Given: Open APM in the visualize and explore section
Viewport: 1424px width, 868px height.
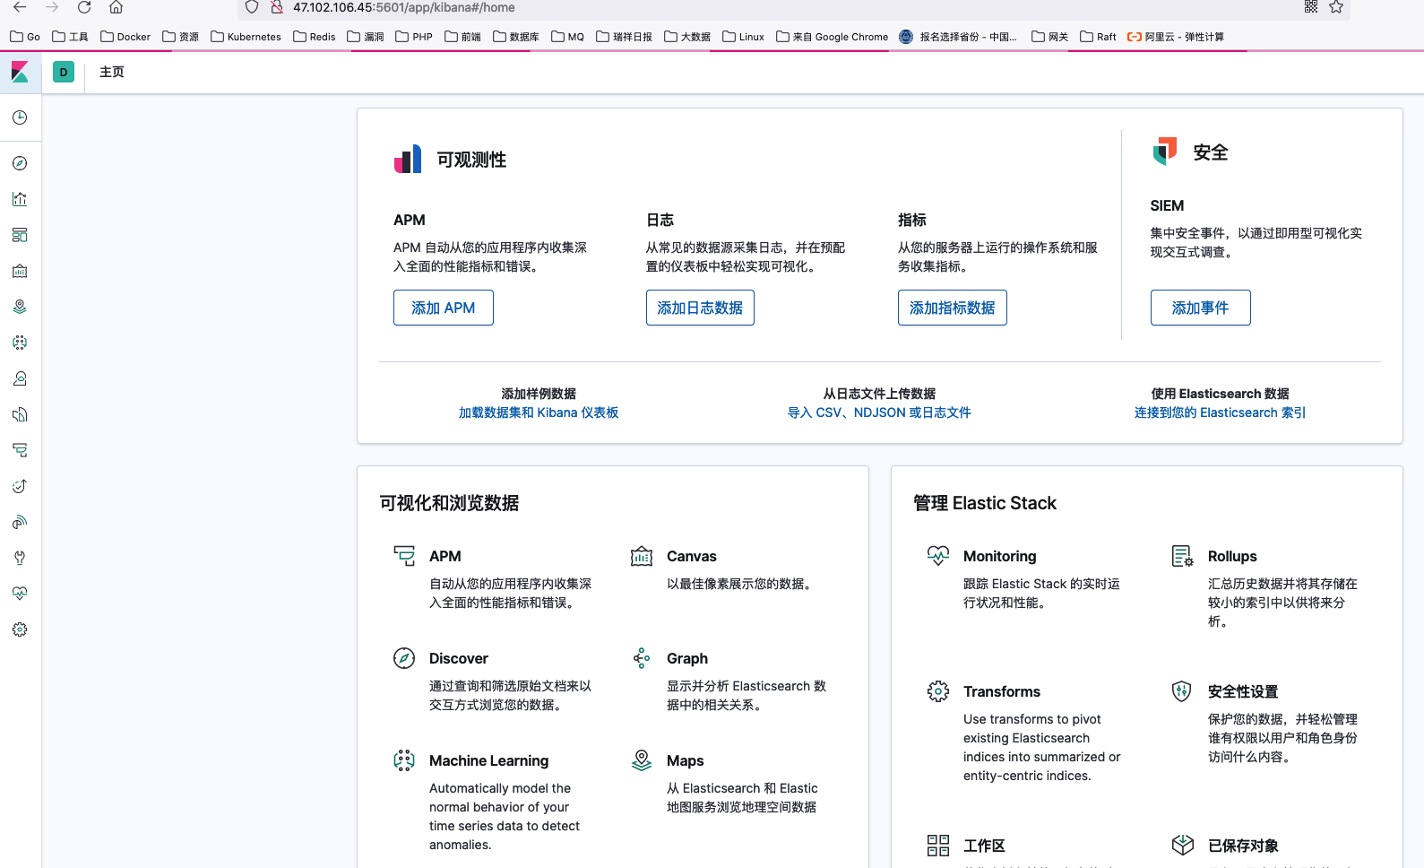Looking at the screenshot, I should (x=445, y=556).
